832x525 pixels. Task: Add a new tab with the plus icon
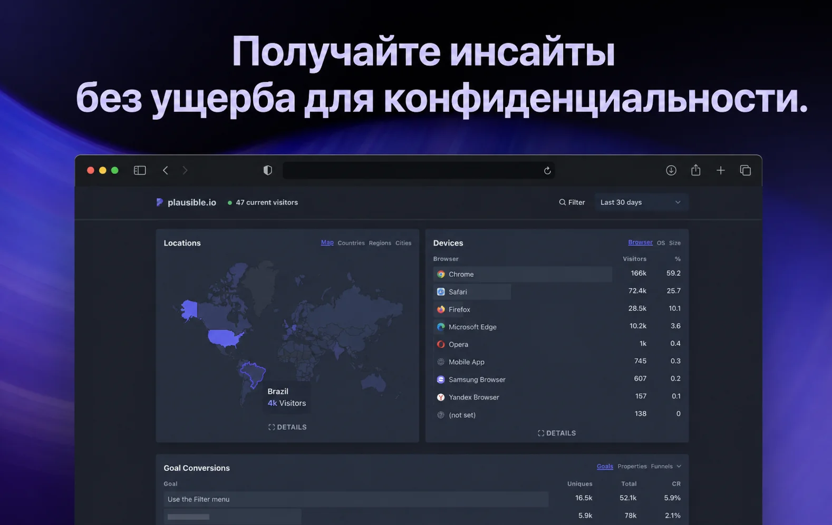(x=721, y=170)
